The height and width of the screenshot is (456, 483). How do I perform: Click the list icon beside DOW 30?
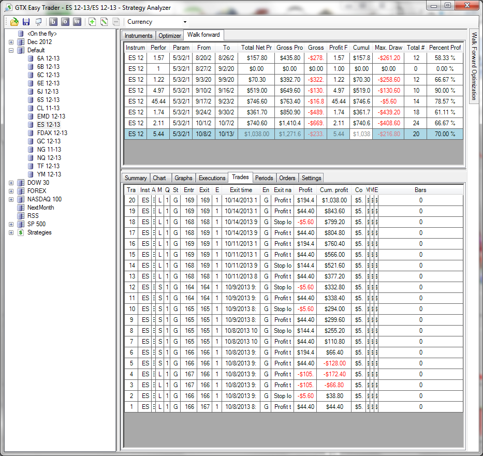tap(21, 183)
